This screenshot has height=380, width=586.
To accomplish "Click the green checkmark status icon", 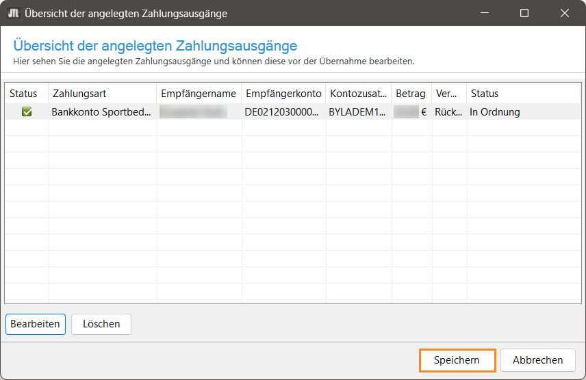I will (x=27, y=112).
